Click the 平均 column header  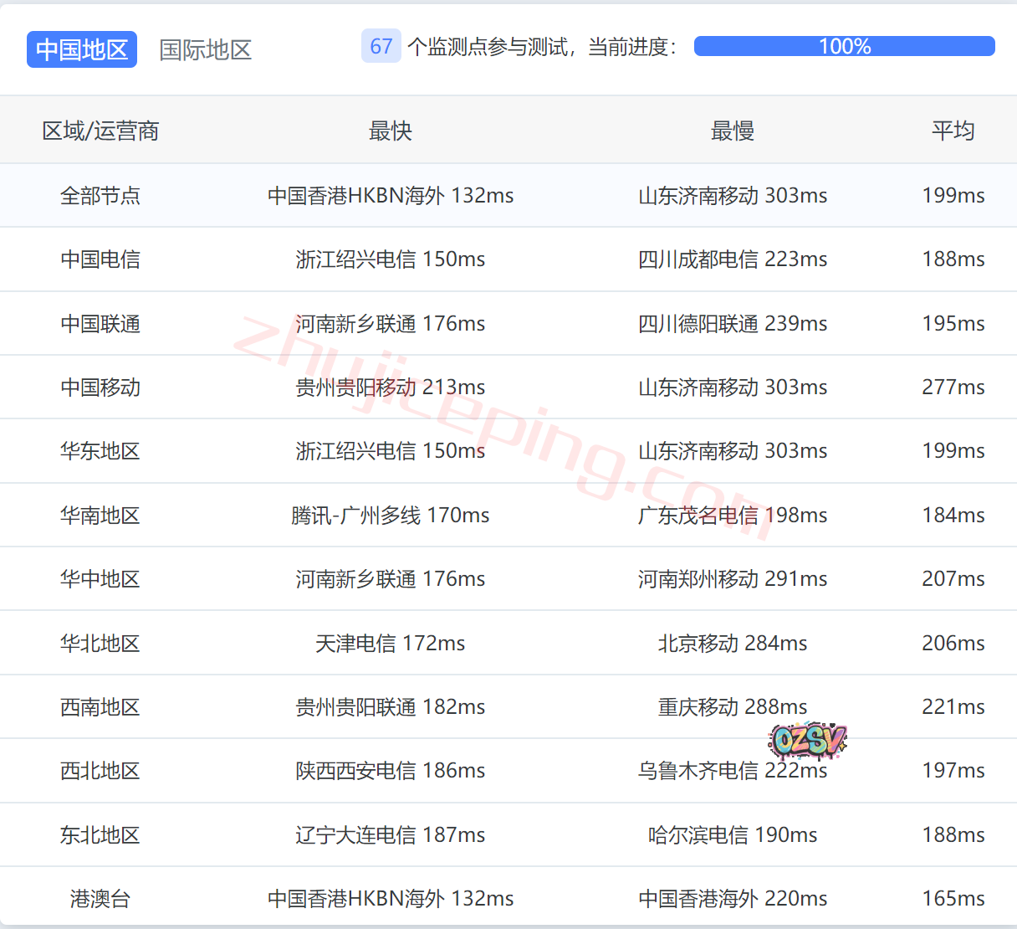(953, 131)
